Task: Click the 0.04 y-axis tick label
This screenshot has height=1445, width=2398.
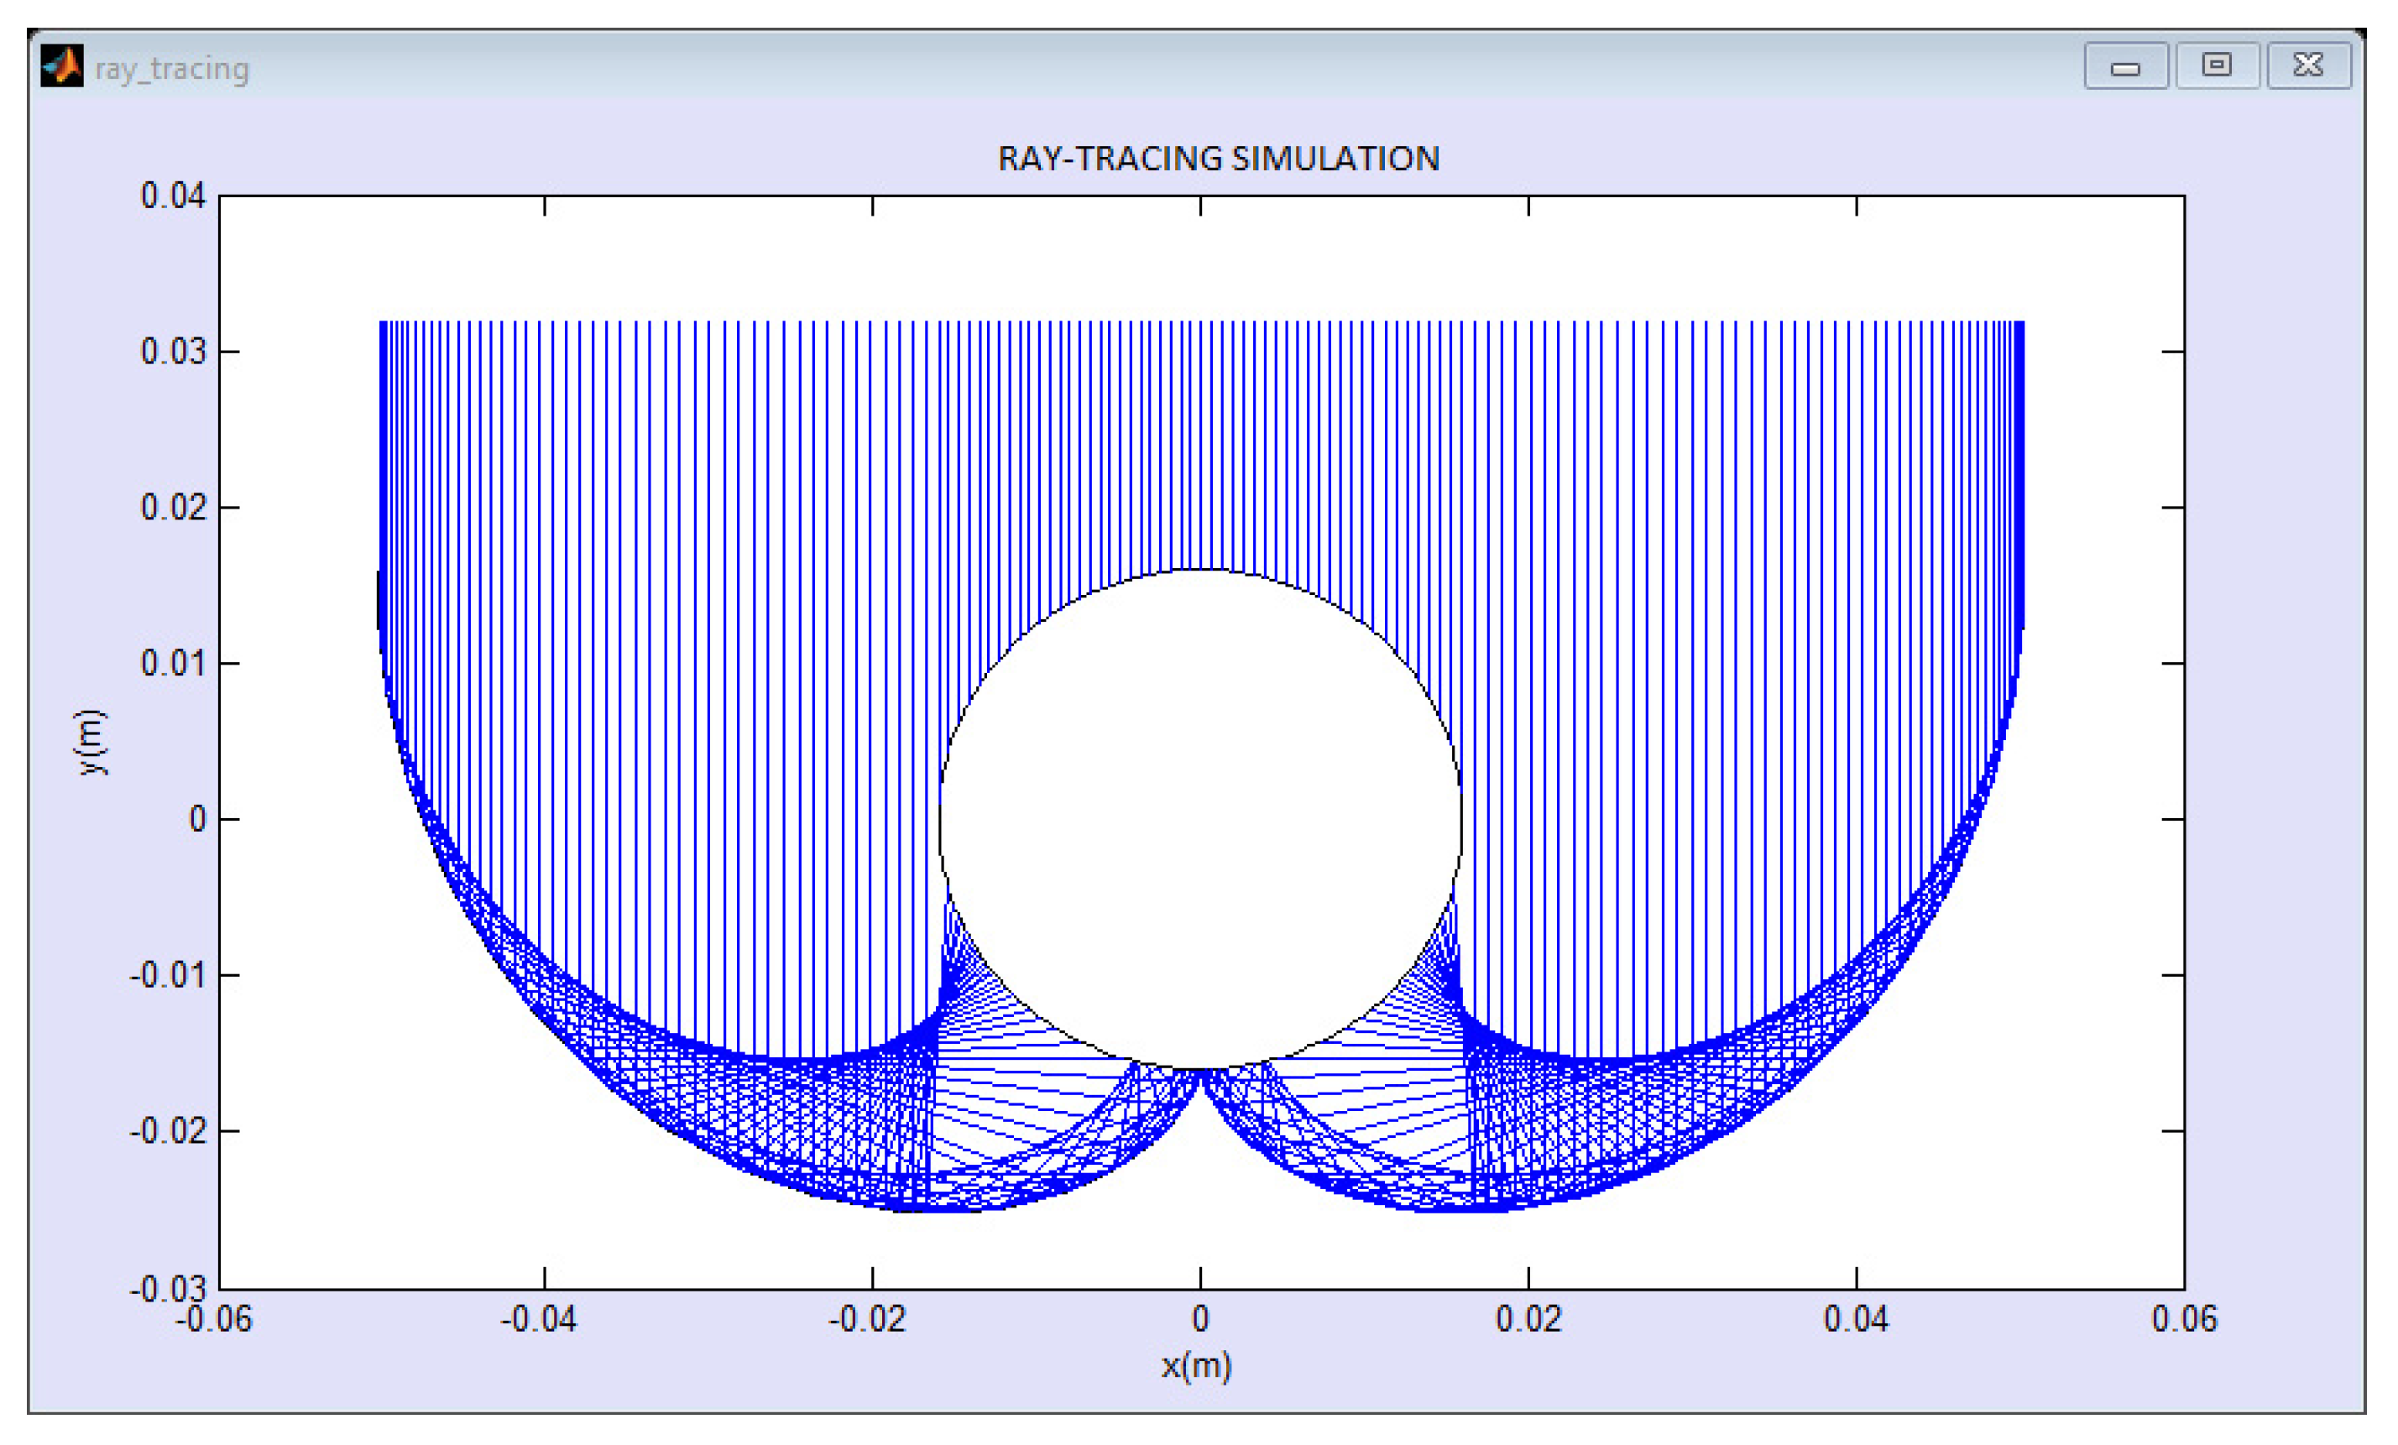Action: (173, 196)
